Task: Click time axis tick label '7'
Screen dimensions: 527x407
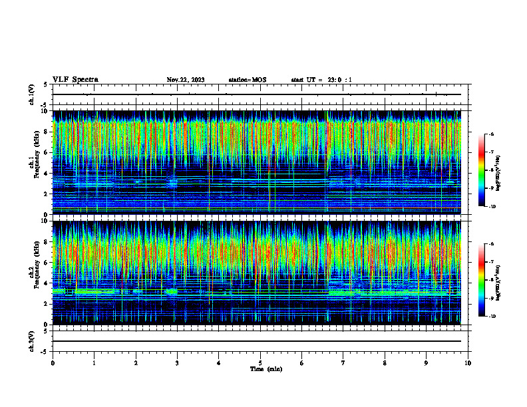Action: pos(343,363)
